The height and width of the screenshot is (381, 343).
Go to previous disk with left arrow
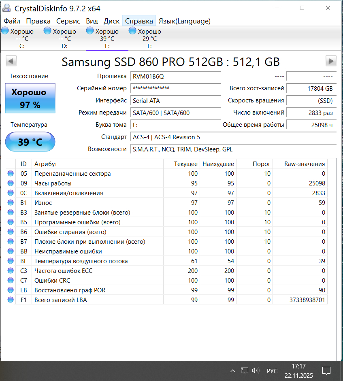(11, 61)
